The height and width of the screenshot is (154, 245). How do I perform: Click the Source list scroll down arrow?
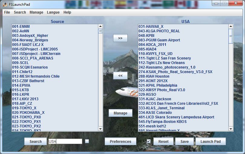point(100,129)
